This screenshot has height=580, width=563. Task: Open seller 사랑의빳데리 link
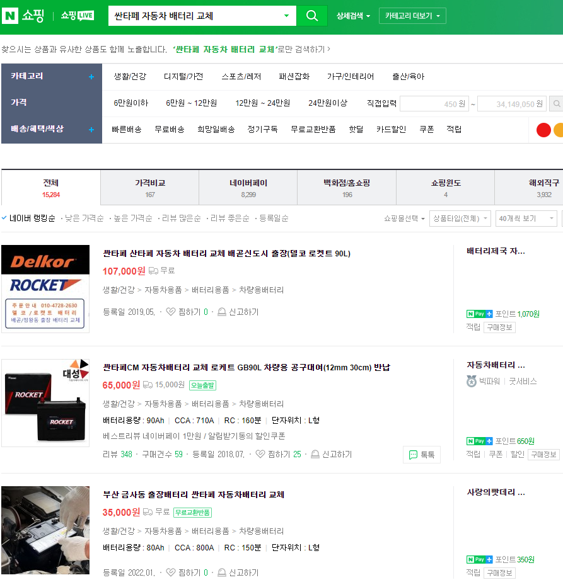(x=496, y=492)
